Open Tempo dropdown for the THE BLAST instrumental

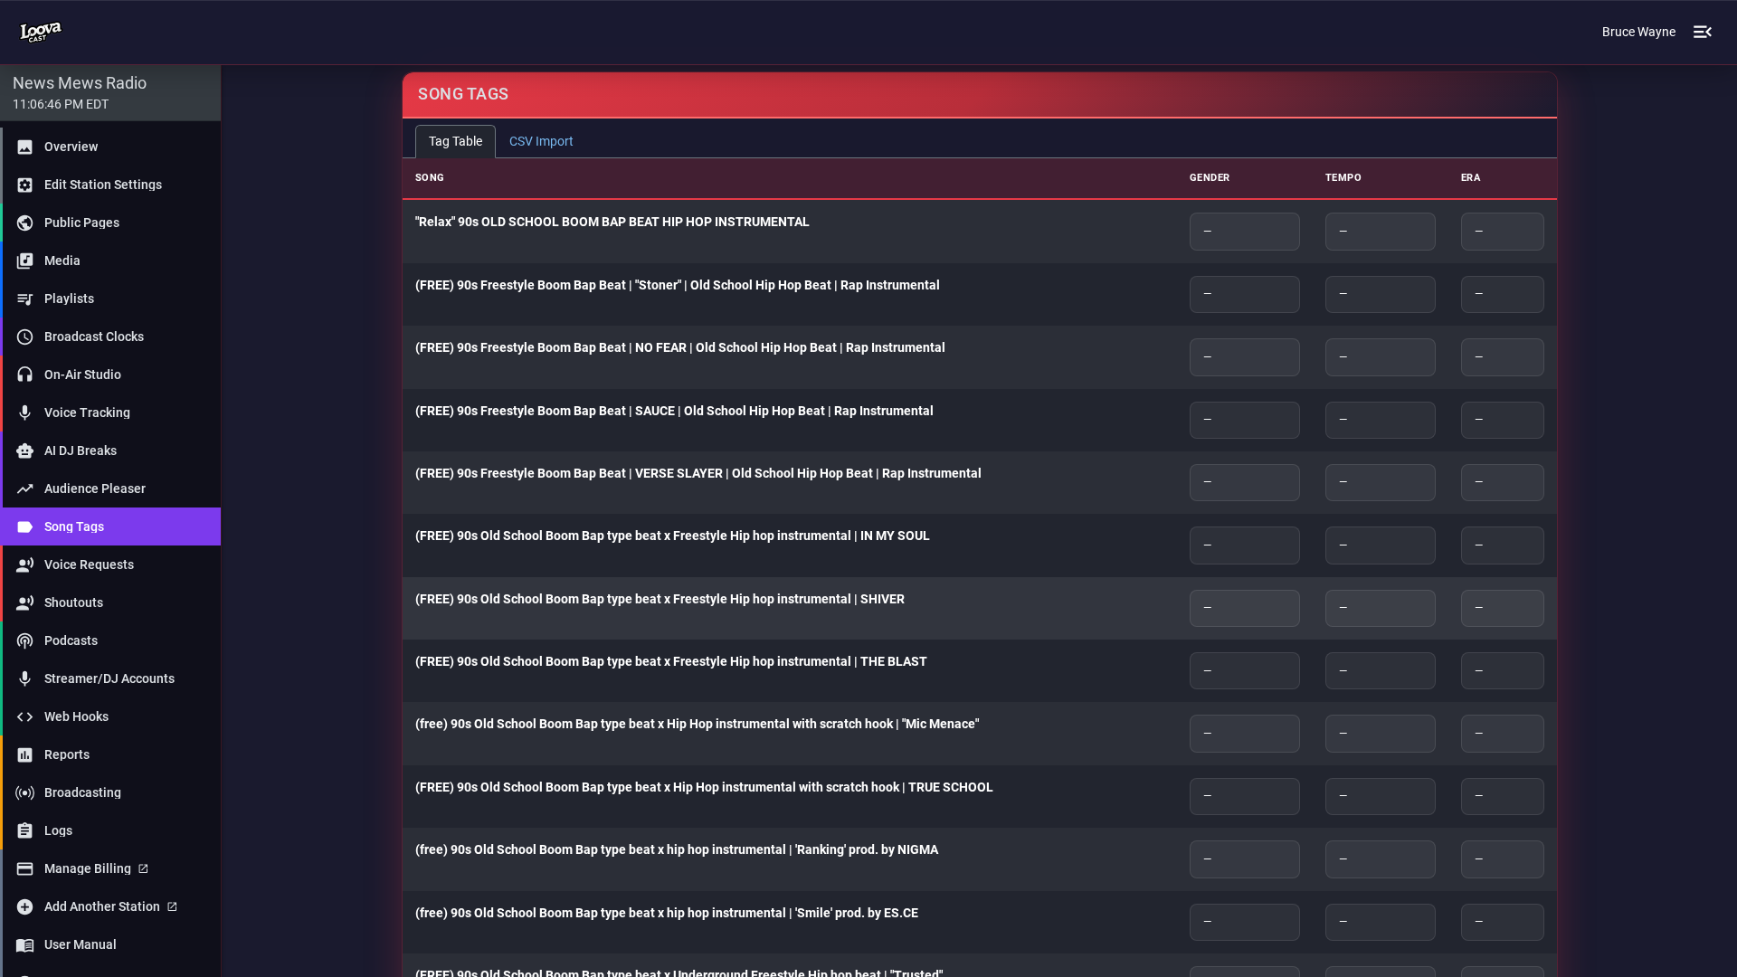point(1380,670)
